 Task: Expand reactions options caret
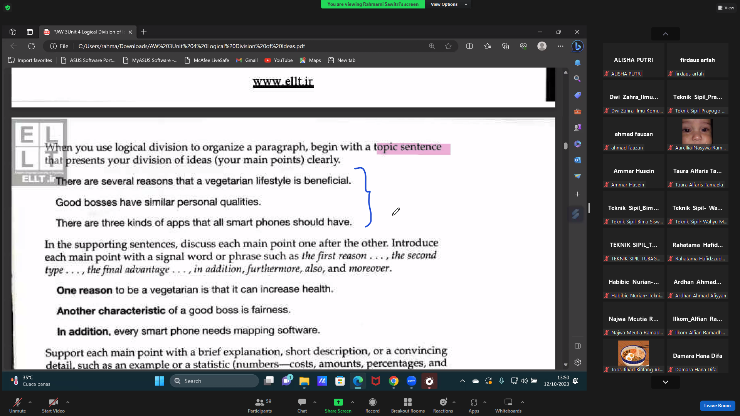tap(454, 402)
